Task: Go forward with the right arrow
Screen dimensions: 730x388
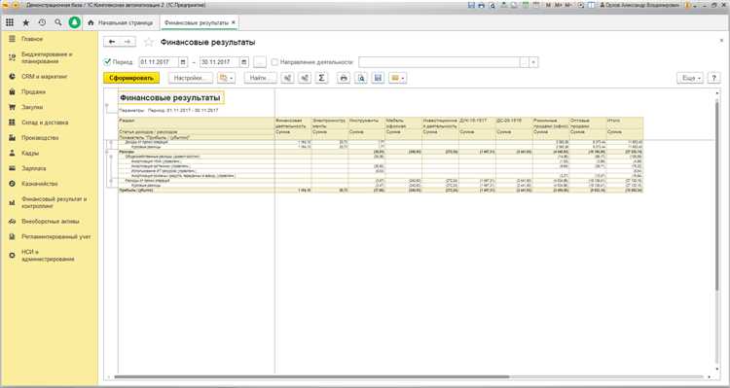Action: 128,42
